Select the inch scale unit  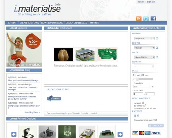(134, 75)
